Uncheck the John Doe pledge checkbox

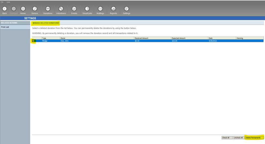[x=33, y=41]
